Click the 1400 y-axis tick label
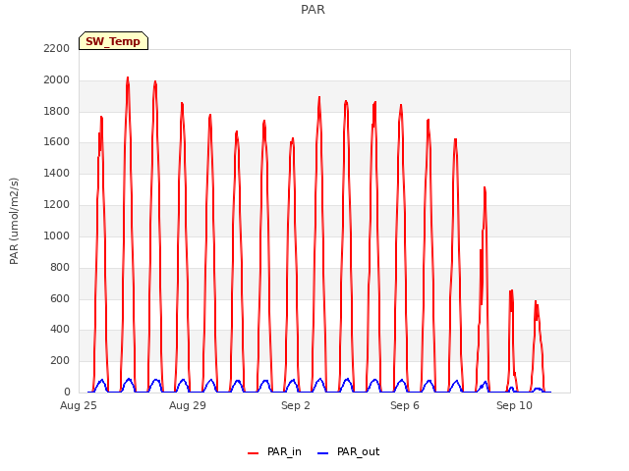This screenshot has height=471, width=629. tap(57, 173)
